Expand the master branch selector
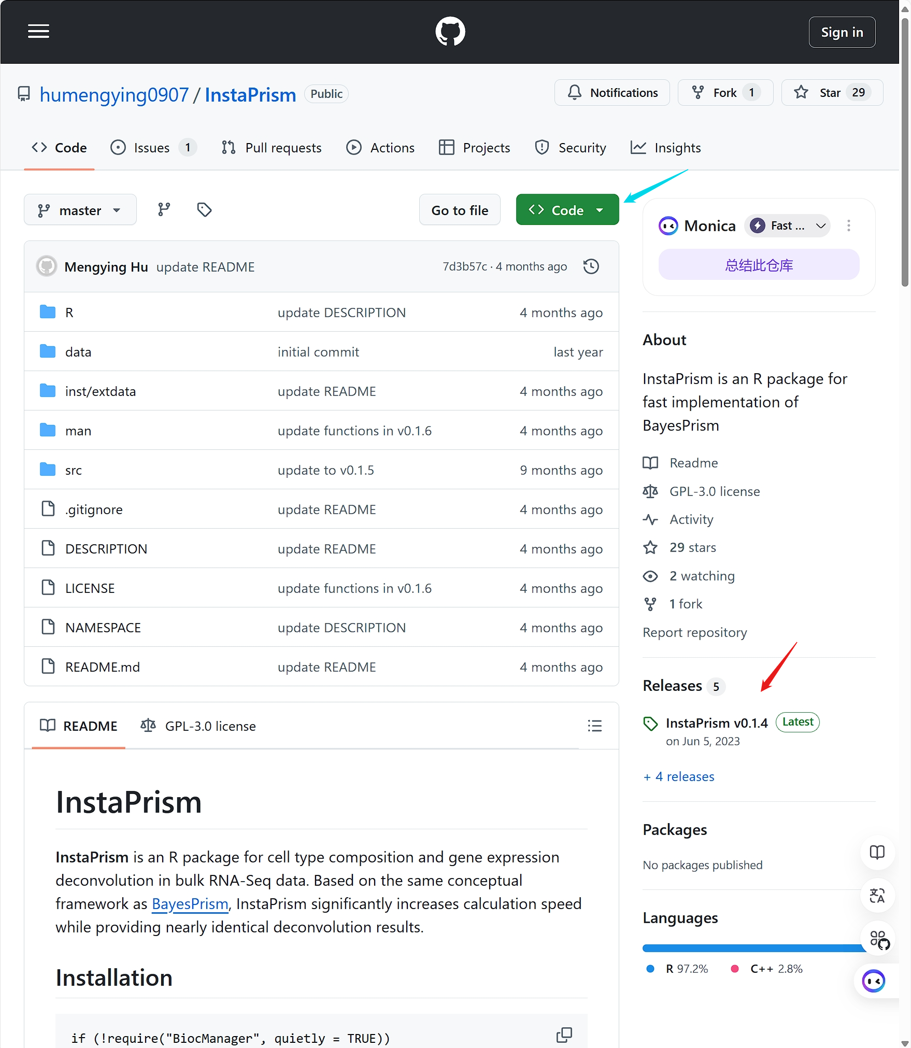 tap(80, 210)
